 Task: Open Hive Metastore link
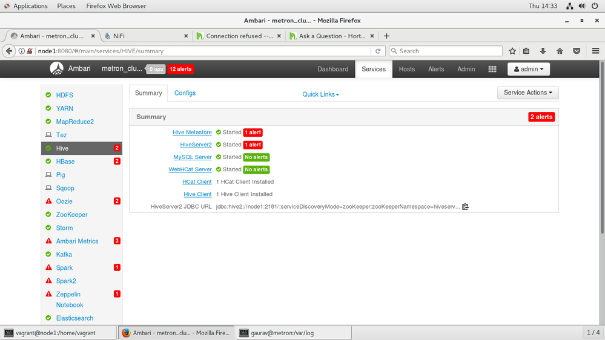[192, 132]
